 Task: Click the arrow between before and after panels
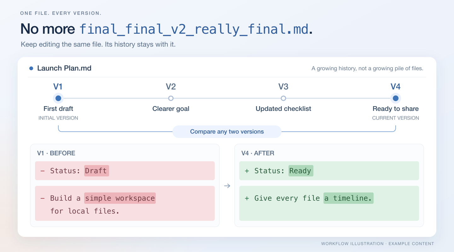[x=227, y=186]
